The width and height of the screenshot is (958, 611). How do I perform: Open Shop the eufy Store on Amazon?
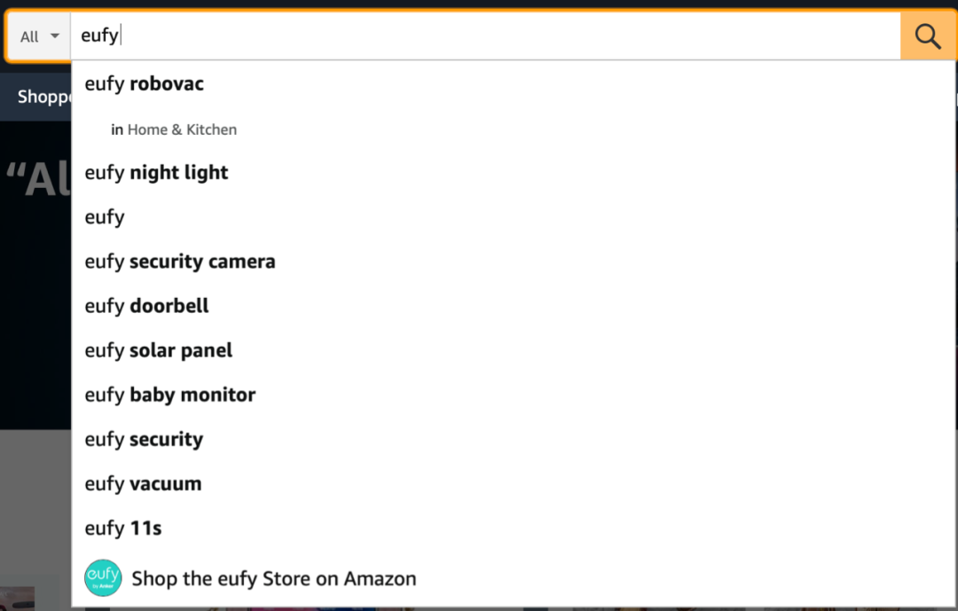[x=514, y=578]
